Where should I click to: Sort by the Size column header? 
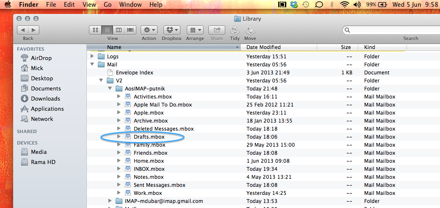(338, 47)
